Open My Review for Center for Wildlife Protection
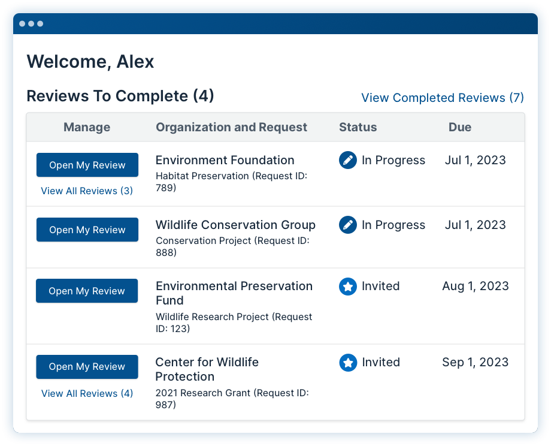The width and height of the screenshot is (551, 446). click(x=87, y=367)
